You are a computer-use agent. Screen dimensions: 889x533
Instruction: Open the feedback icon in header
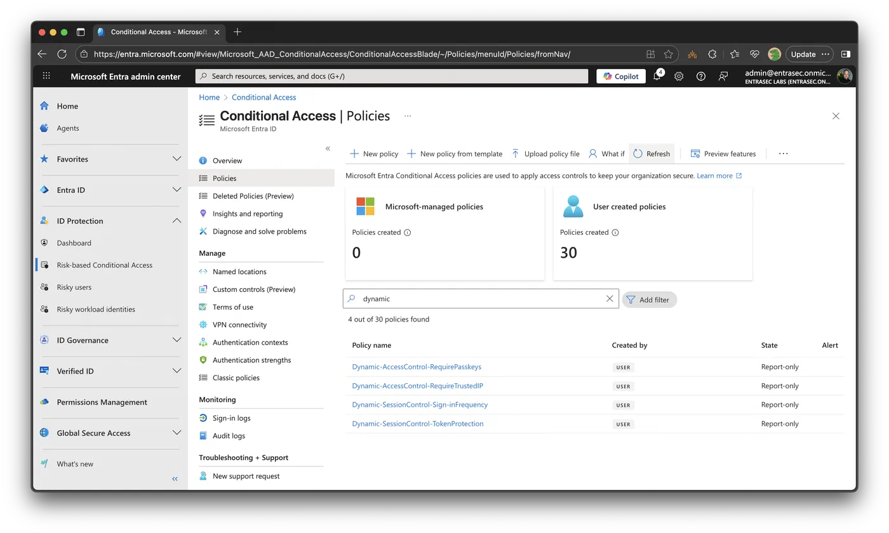[723, 76]
